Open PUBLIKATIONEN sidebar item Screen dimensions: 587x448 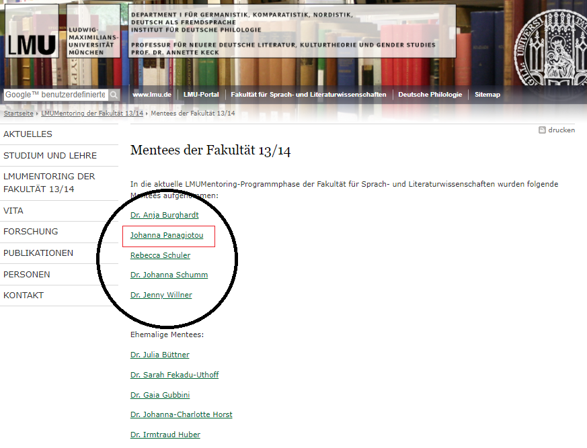38,253
